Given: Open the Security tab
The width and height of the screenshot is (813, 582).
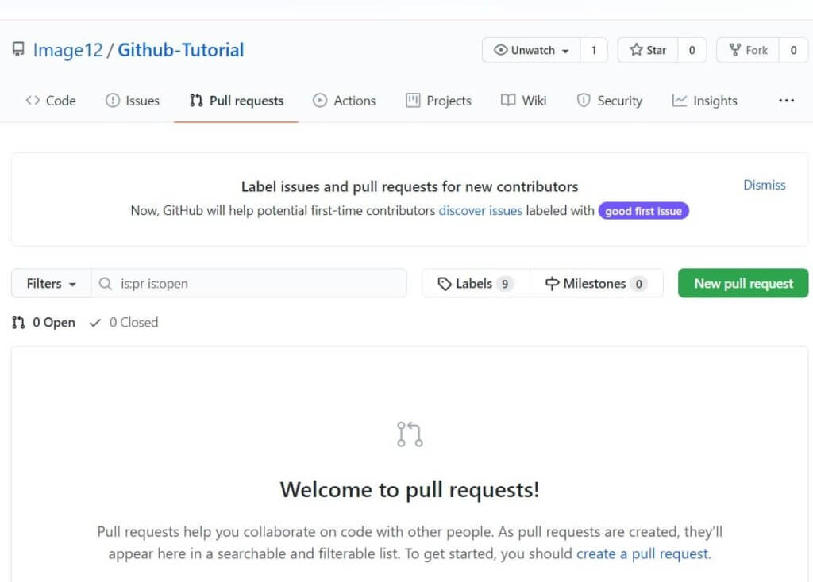Looking at the screenshot, I should click(609, 101).
